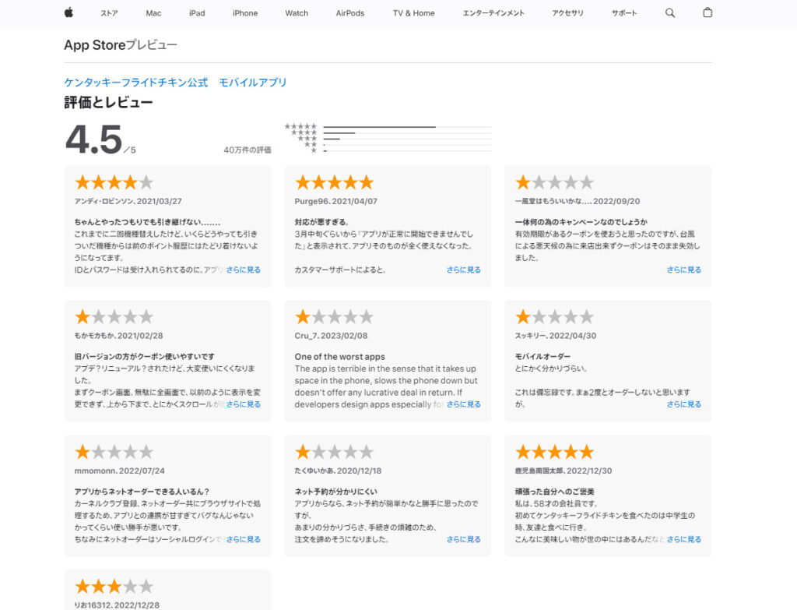Click the 5-star rating distribution bar

pyautogui.click(x=407, y=127)
